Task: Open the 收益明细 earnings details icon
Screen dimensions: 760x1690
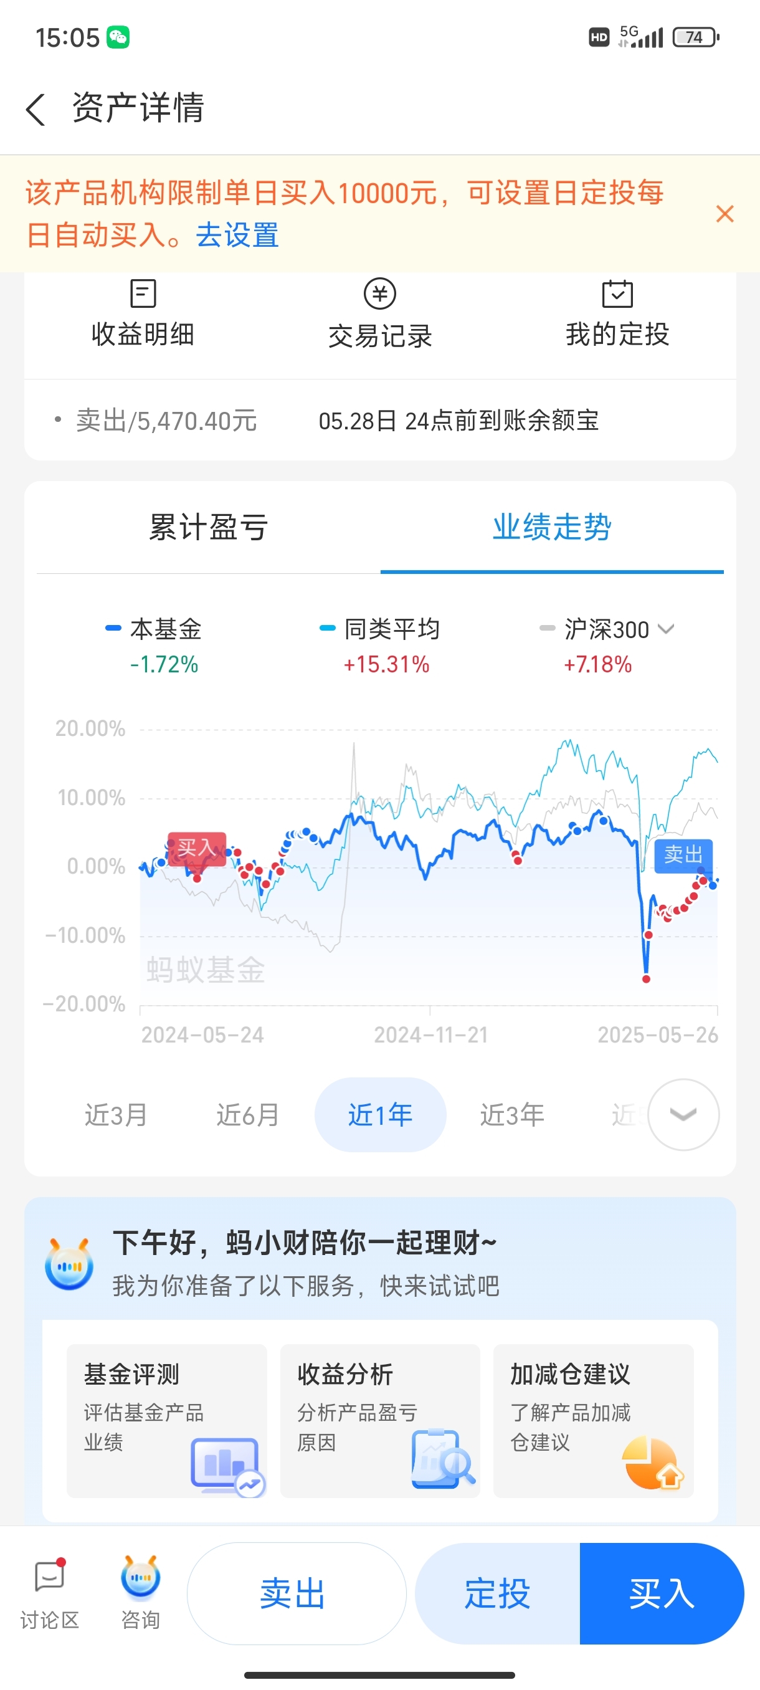Action: point(143,294)
